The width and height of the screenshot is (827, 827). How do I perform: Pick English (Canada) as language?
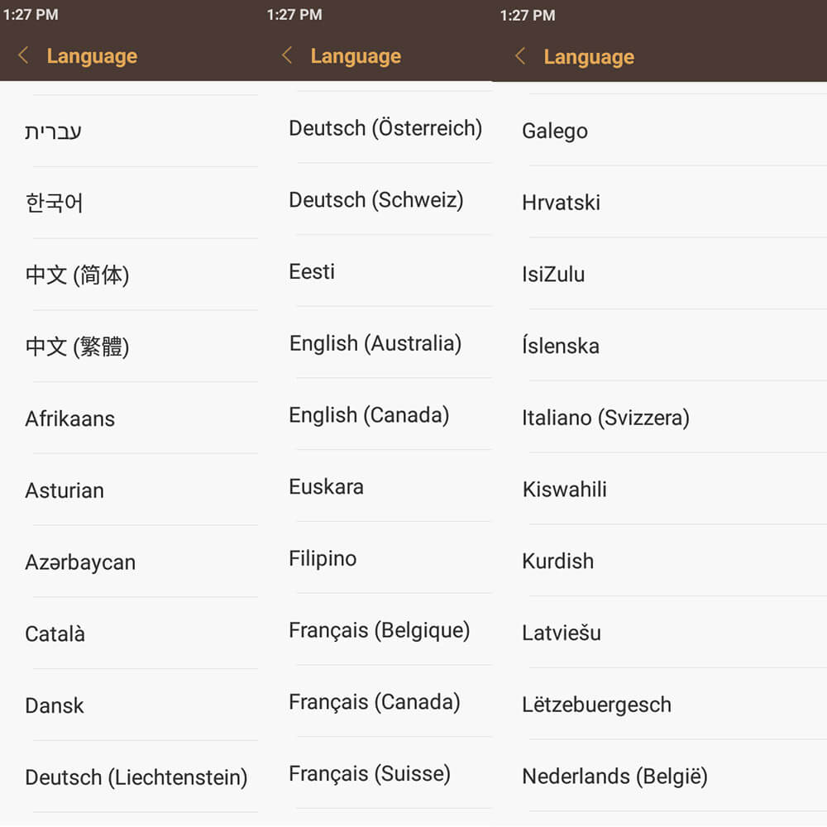pyautogui.click(x=369, y=415)
